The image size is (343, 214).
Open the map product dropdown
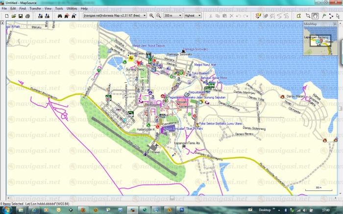pyautogui.click(x=145, y=16)
